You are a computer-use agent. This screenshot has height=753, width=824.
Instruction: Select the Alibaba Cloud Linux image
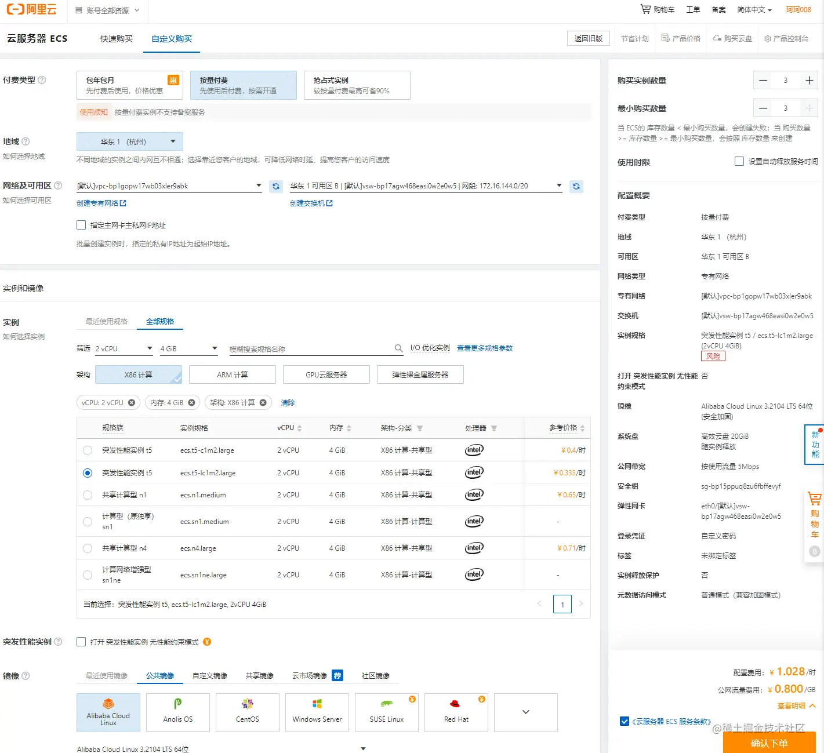pyautogui.click(x=108, y=712)
